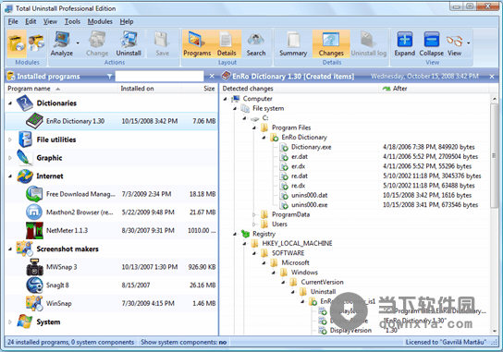Switch to Summary details view
This screenshot has width=503, height=352.
tap(293, 44)
